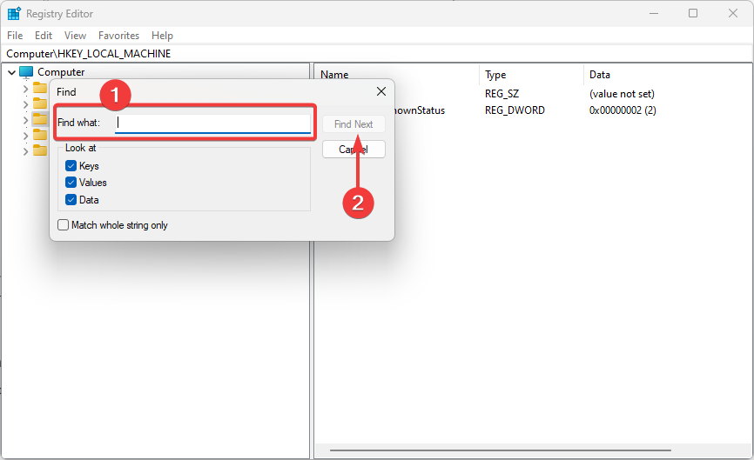Uncheck the Data checkbox in Look at

tap(71, 200)
